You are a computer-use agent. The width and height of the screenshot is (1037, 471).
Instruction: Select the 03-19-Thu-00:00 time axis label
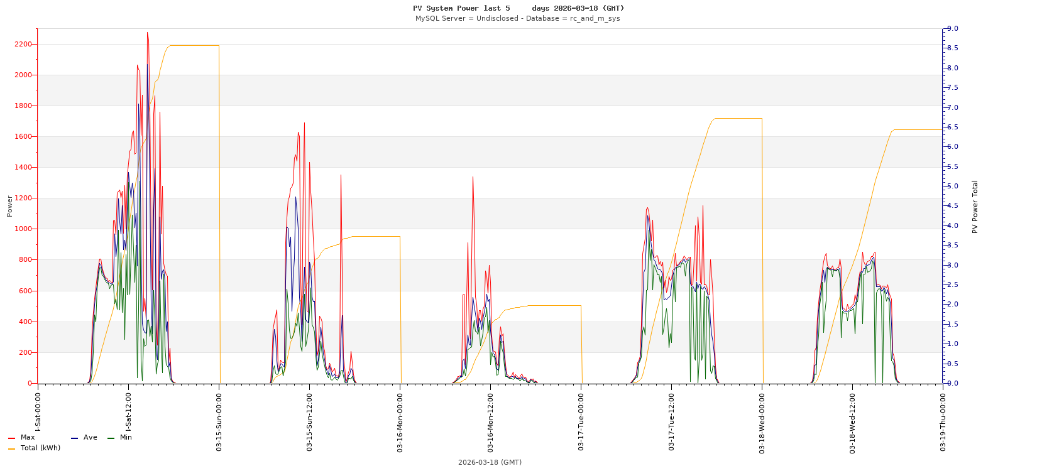(943, 421)
